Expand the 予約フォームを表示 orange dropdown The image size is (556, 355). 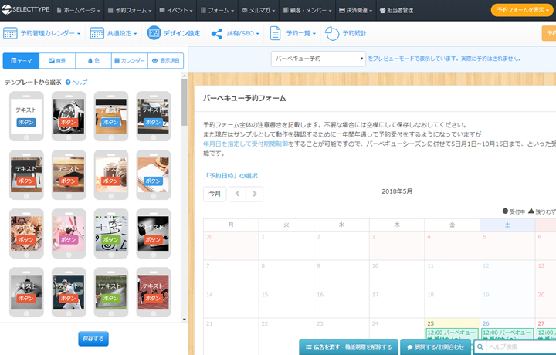click(523, 10)
